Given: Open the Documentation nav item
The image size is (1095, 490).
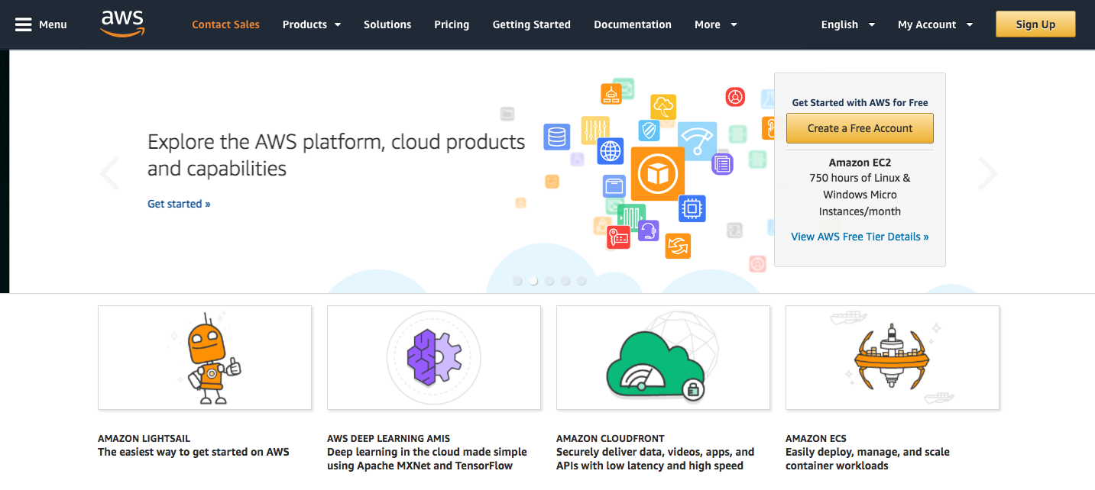Looking at the screenshot, I should (x=633, y=24).
